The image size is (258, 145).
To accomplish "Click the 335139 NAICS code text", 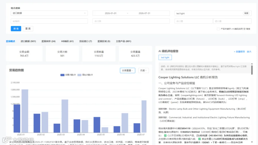I will coord(163,109).
